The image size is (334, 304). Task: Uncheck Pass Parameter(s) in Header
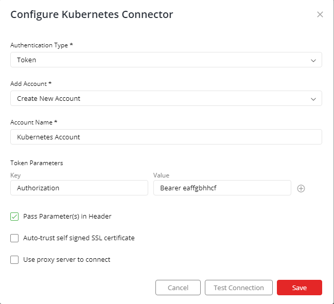[x=14, y=217]
